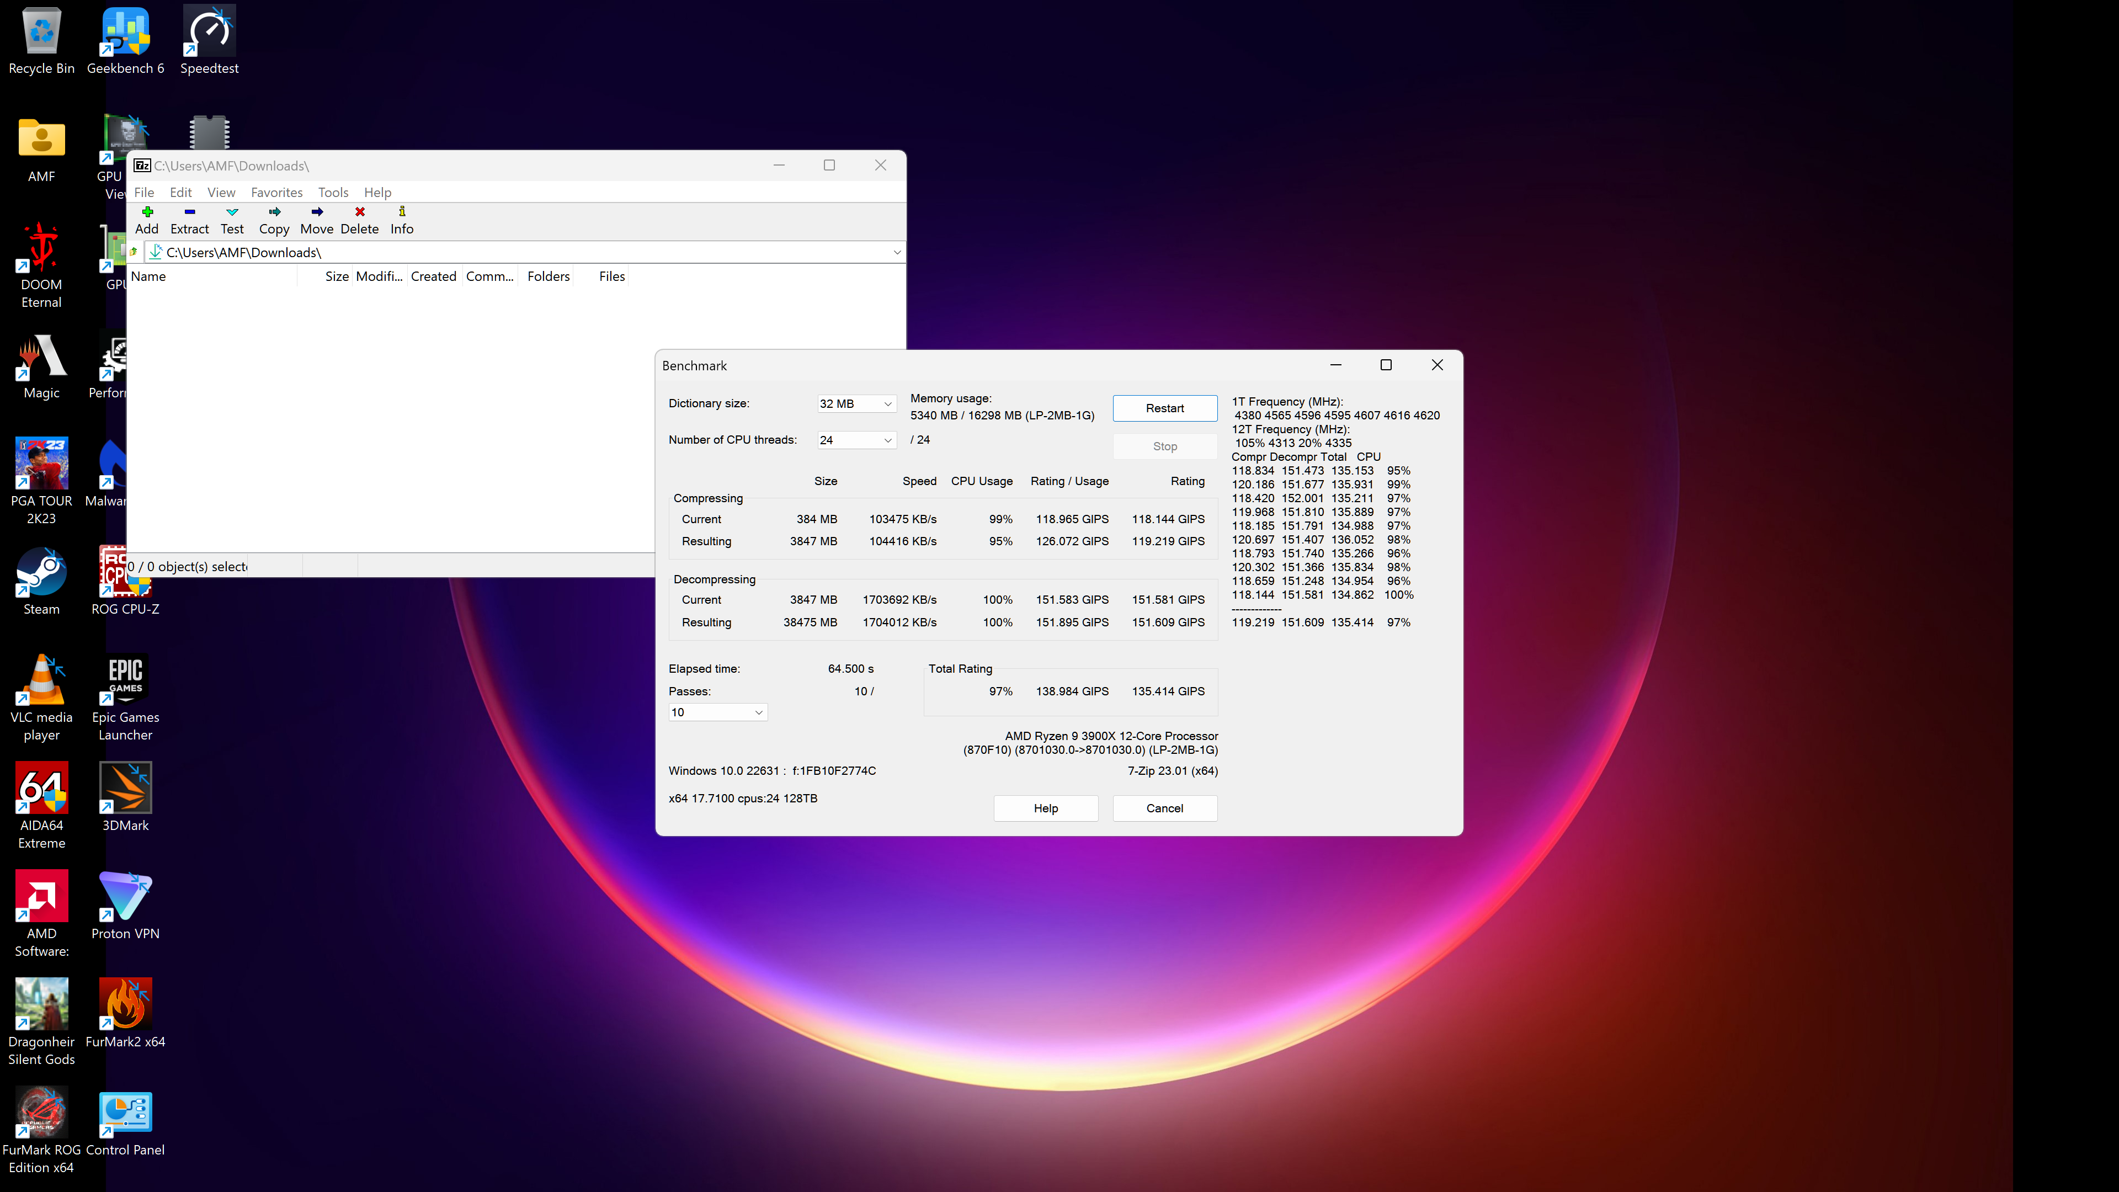This screenshot has width=2119, height=1192.
Task: Close the Benchmark dialog window
Action: [1437, 365]
